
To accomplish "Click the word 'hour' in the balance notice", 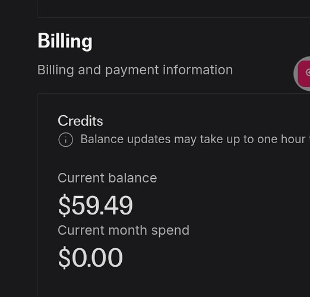I will click(293, 140).
